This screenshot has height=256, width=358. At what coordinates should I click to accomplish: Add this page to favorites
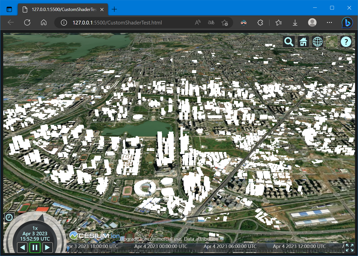(x=224, y=23)
